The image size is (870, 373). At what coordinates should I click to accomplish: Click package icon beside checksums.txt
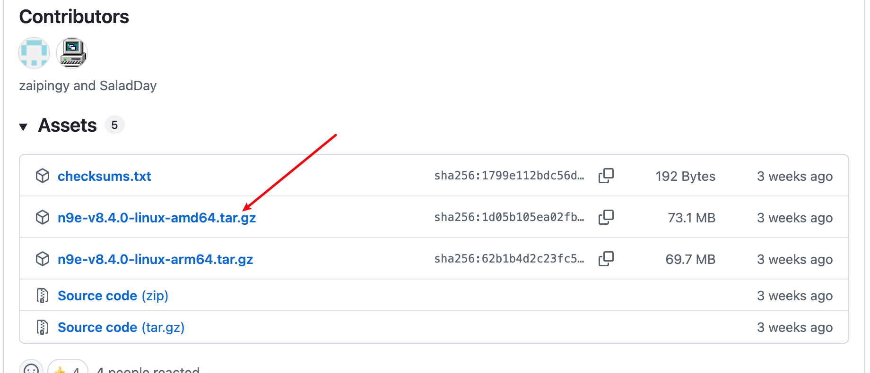click(x=43, y=176)
